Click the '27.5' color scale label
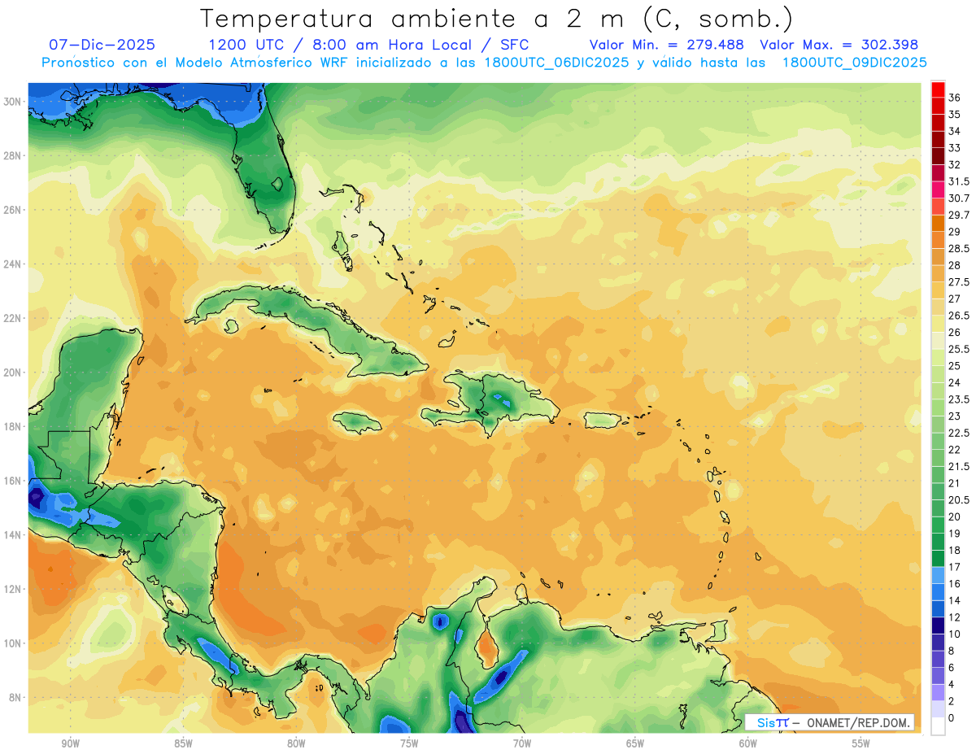 (959, 282)
